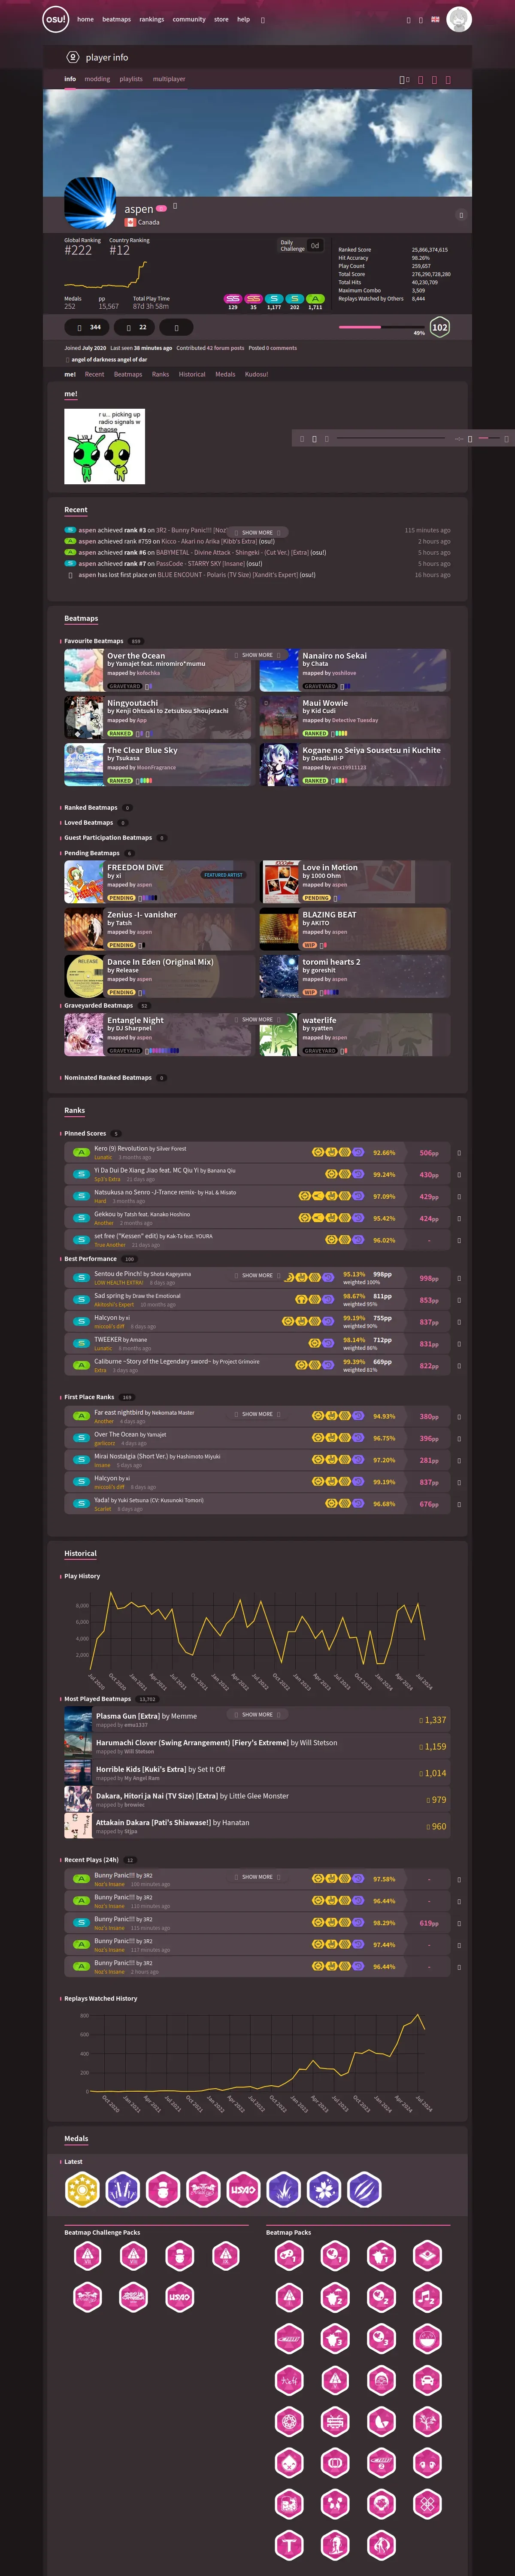Image resolution: width=515 pixels, height=2576 pixels.
Task: Expand Best Performance with SHOW MORE
Action: [257, 1275]
